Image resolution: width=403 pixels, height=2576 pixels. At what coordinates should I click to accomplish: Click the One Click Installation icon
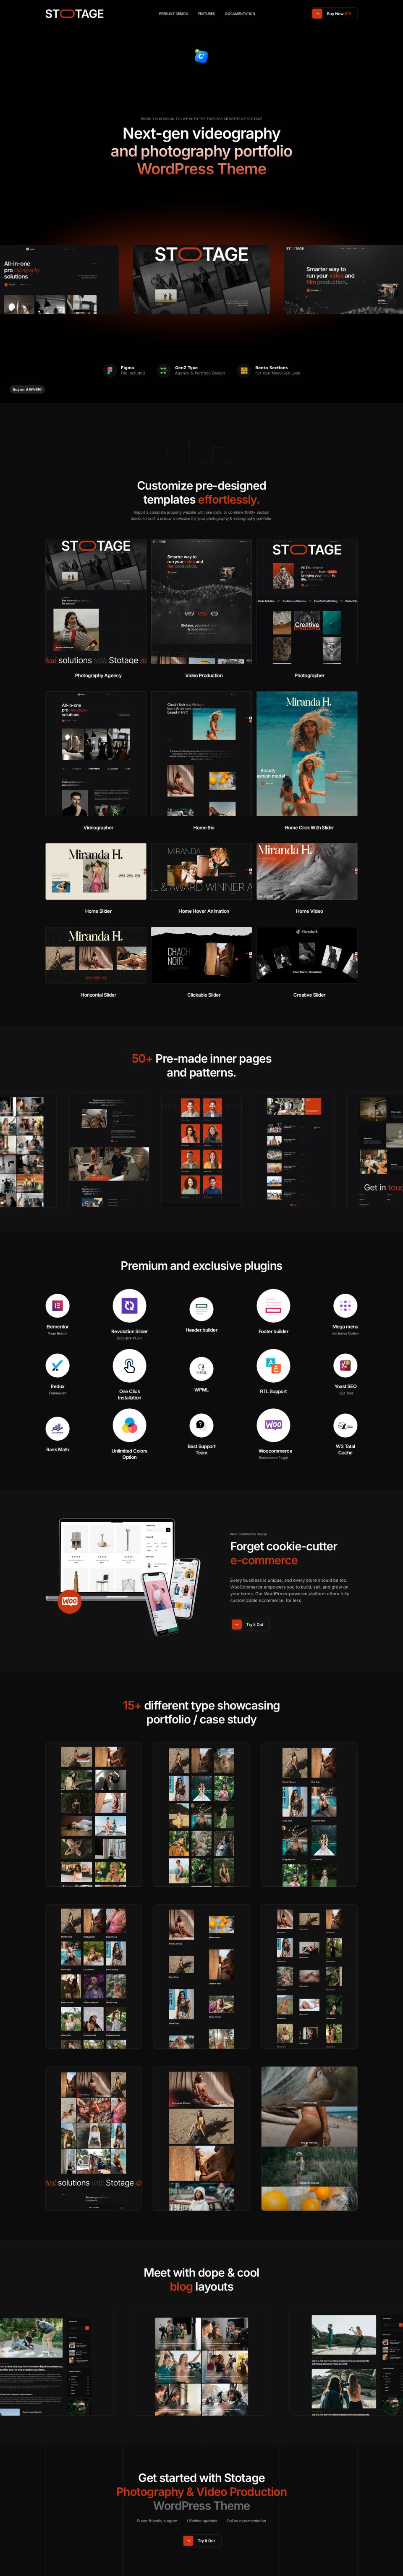pos(129,1365)
